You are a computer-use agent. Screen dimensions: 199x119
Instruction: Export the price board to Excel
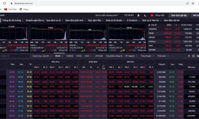(194, 56)
